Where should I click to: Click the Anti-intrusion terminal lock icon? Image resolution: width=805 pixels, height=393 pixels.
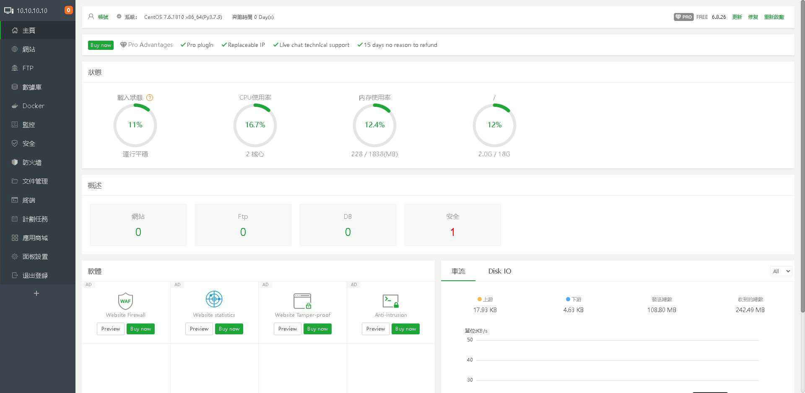391,301
